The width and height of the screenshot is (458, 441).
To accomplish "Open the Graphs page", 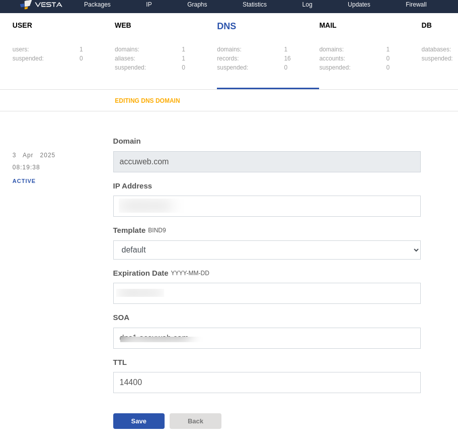I will [197, 5].
